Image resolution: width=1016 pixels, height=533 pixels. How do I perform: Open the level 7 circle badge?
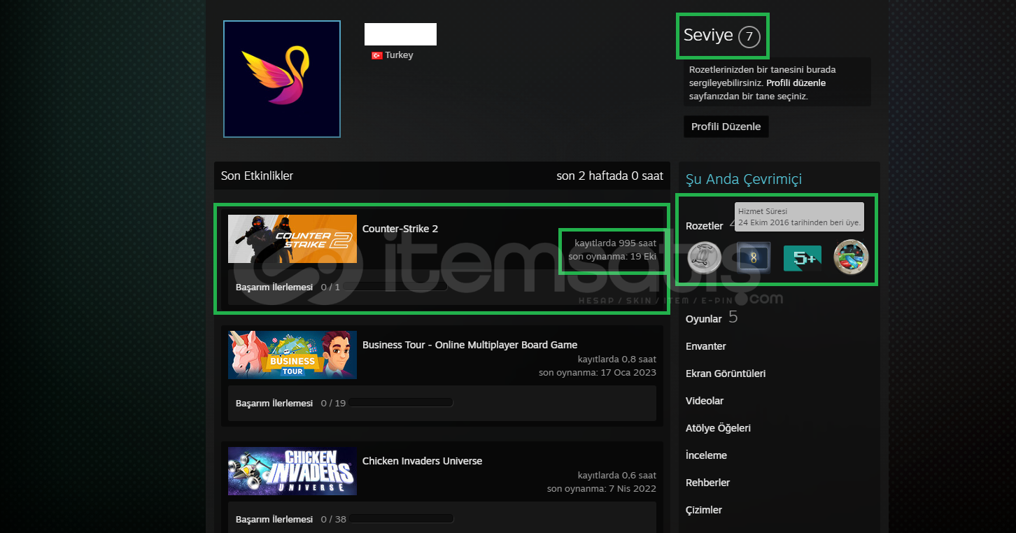[749, 36]
